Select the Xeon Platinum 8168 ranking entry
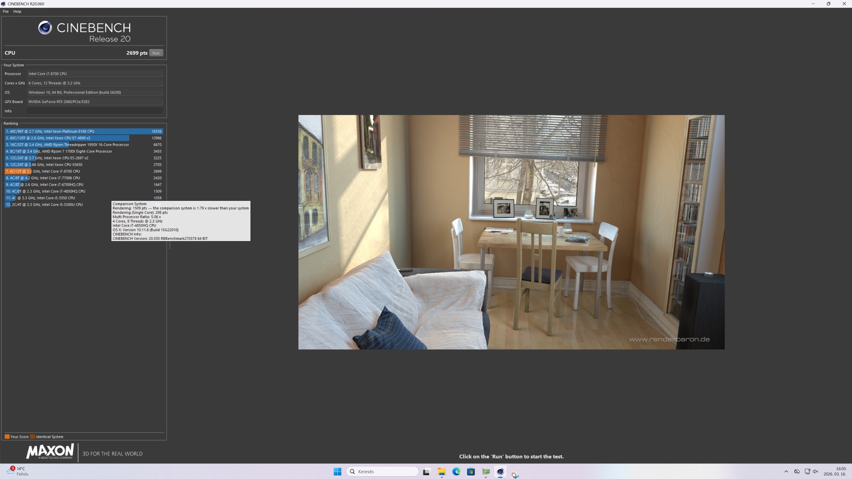 click(84, 131)
